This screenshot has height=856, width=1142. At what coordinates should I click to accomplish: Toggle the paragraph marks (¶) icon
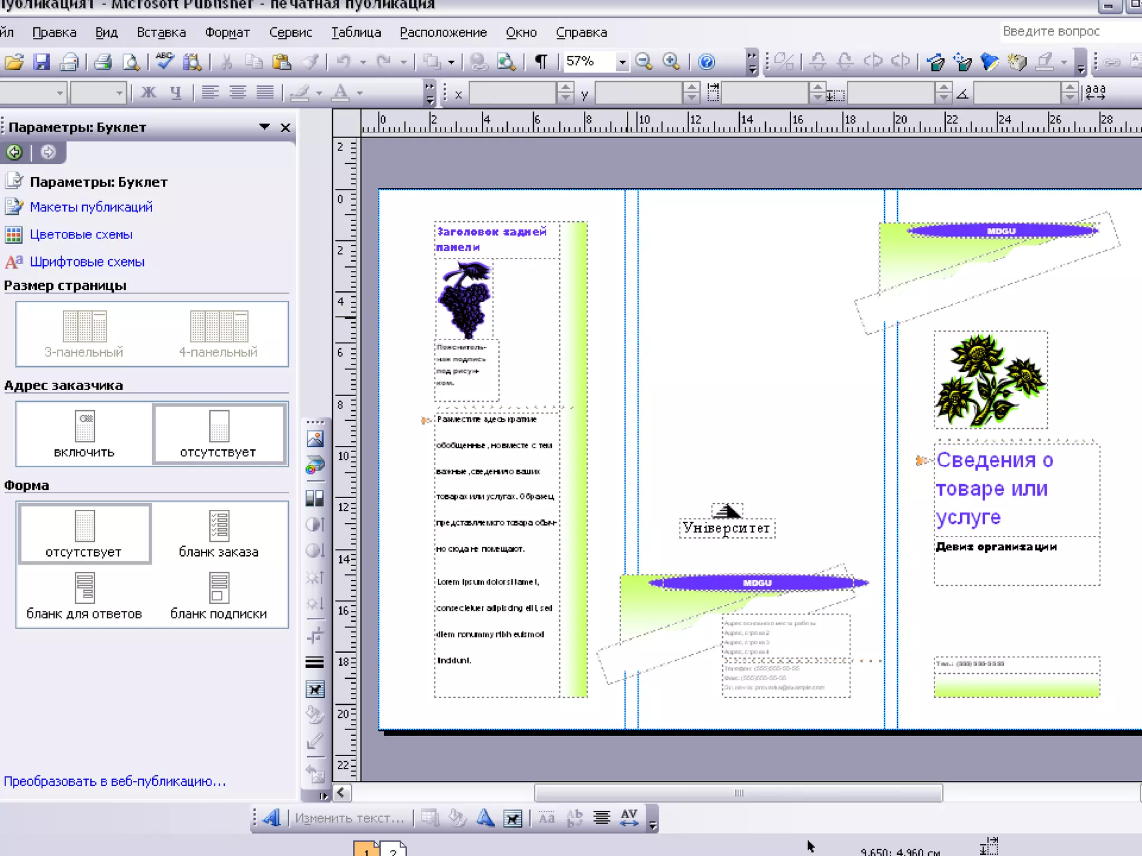point(540,62)
